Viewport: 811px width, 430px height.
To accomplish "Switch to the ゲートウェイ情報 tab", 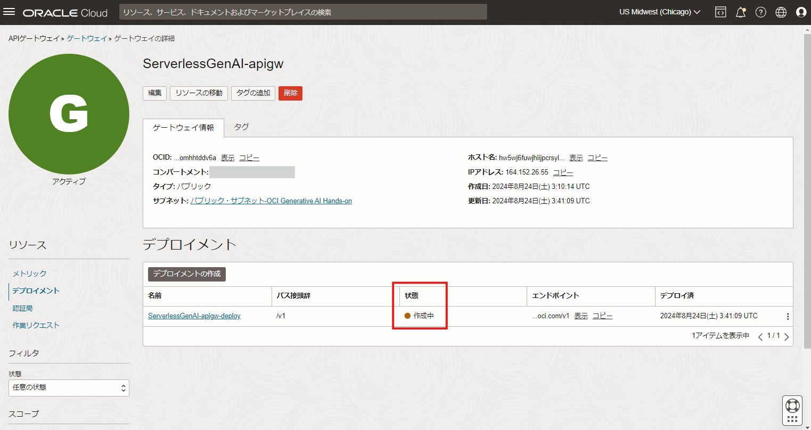I will 183,128.
